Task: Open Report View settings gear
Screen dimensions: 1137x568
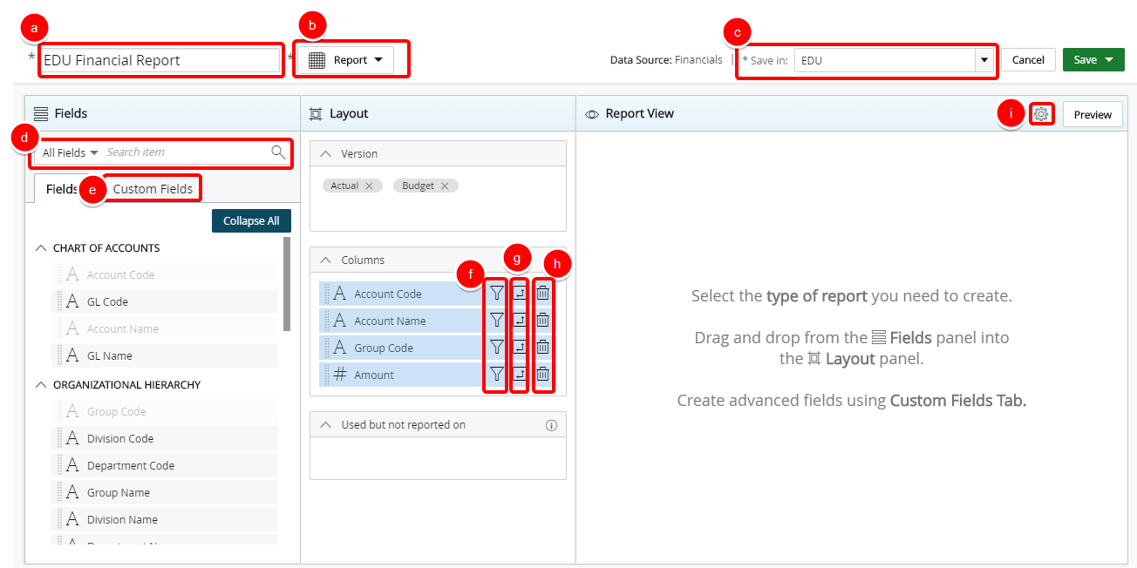Action: pyautogui.click(x=1040, y=114)
